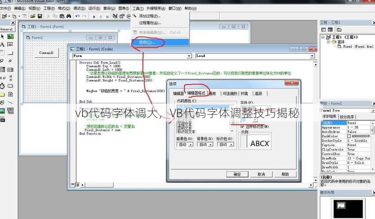This screenshot has width=375, height=219.
Task: Select 标识符文本 in code colors list
Action: (186, 132)
